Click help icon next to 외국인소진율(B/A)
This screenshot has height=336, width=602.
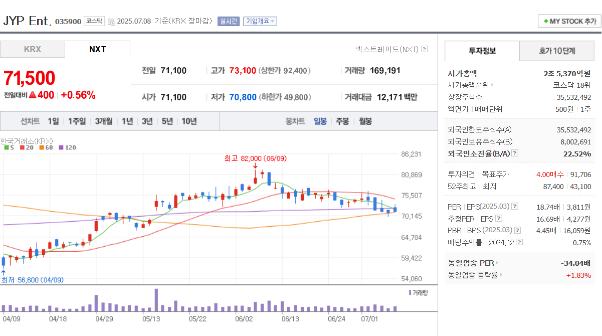515,153
